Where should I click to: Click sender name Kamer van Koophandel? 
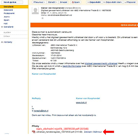[53, 8]
